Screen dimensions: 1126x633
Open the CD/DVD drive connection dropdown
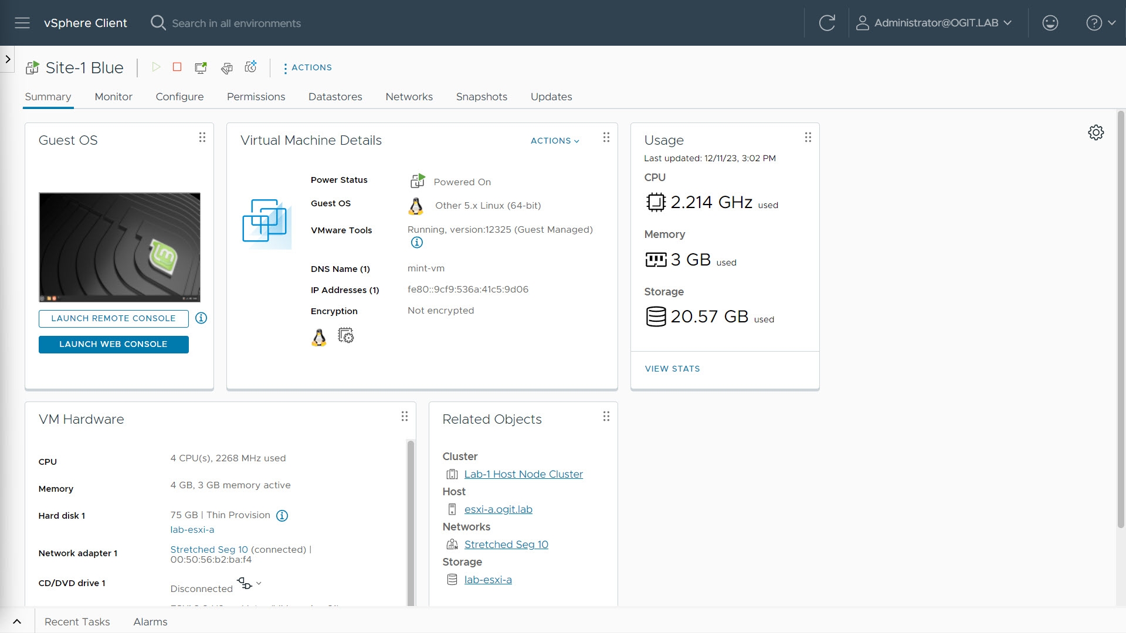[249, 584]
